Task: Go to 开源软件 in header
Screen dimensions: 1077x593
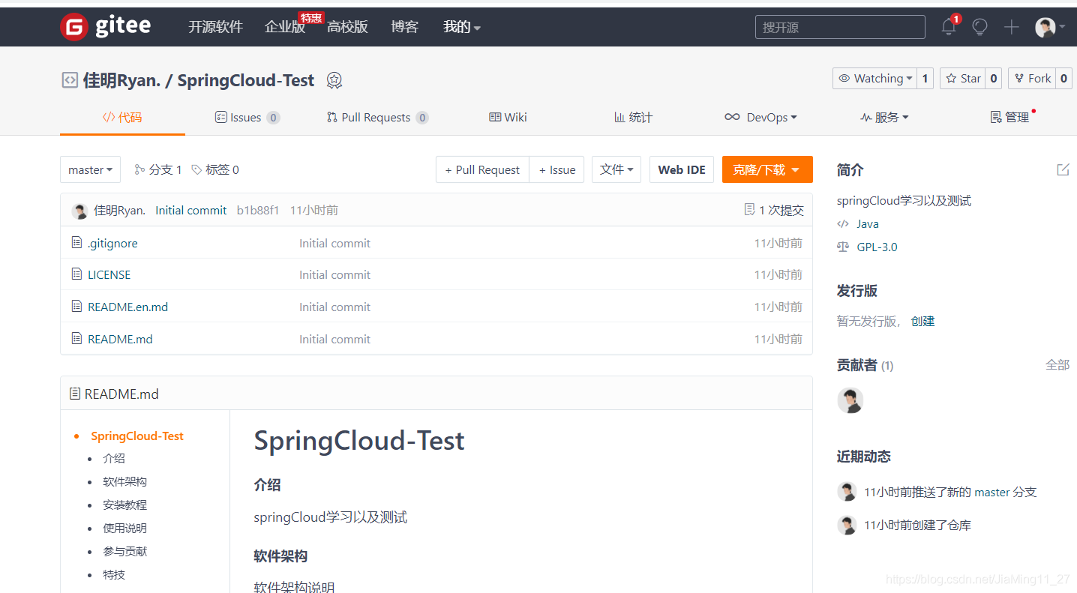Action: (215, 27)
